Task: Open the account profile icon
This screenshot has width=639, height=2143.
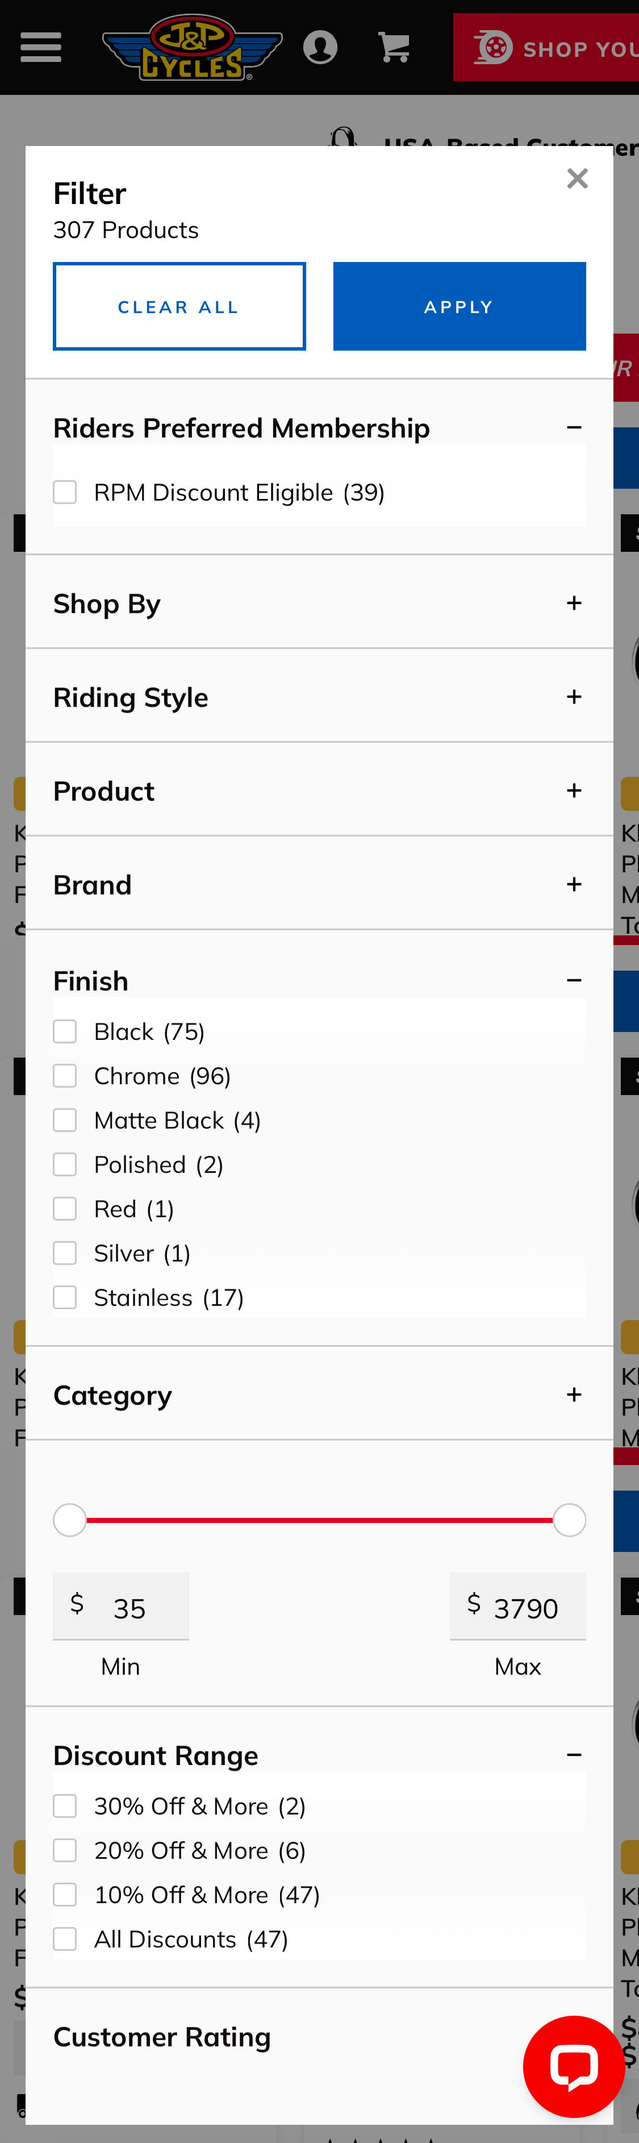Action: pos(320,47)
